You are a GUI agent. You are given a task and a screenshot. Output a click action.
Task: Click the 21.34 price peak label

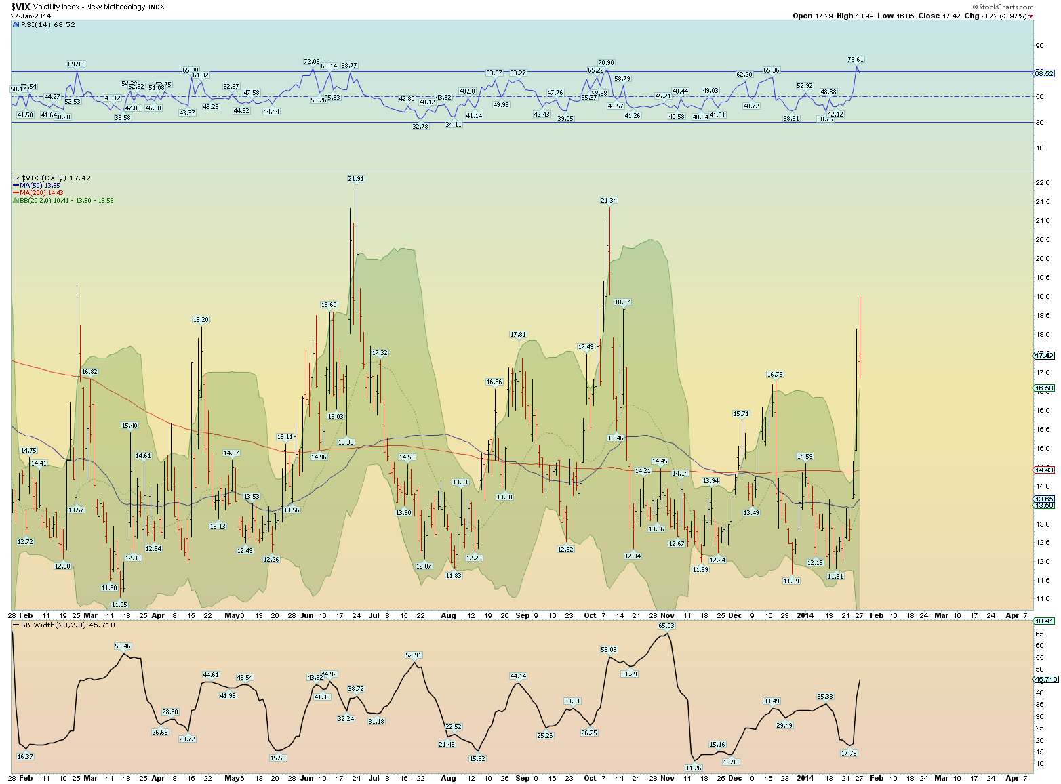coord(609,200)
